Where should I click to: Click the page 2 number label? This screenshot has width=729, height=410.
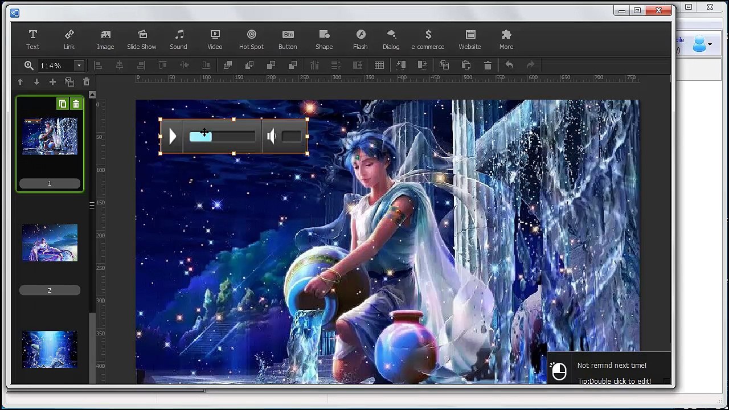50,290
